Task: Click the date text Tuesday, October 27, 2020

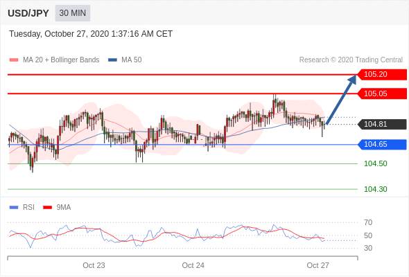Action: click(x=59, y=34)
